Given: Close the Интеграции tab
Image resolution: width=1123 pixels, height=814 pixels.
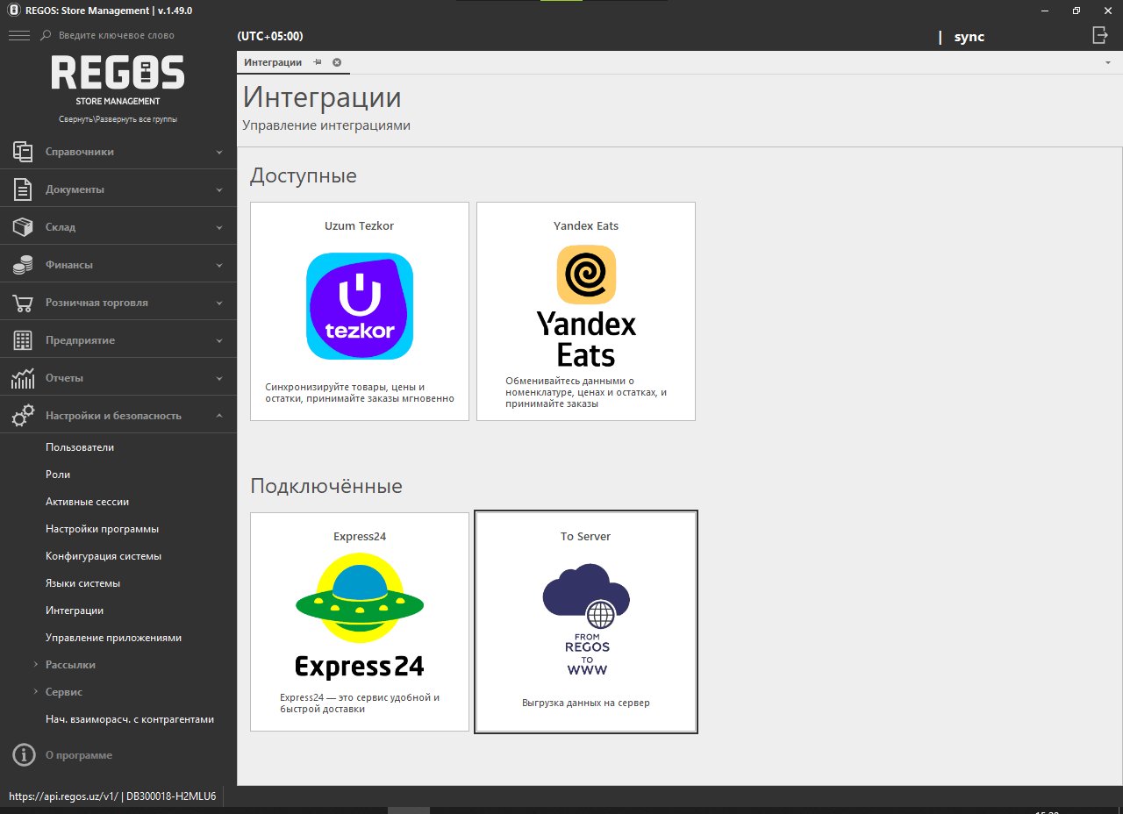Looking at the screenshot, I should [337, 62].
